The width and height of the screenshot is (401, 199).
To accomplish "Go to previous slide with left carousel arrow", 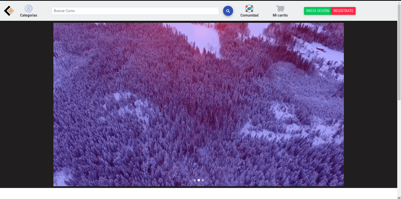I will tap(75, 105).
